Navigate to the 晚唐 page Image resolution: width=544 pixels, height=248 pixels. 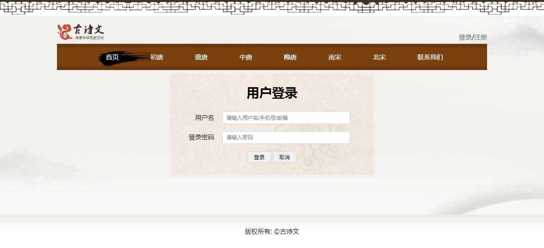pos(290,57)
